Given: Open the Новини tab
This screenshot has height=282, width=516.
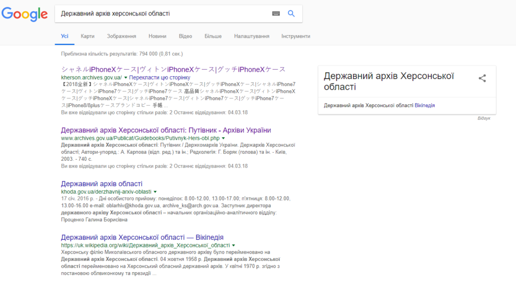Looking at the screenshot, I should click(157, 36).
